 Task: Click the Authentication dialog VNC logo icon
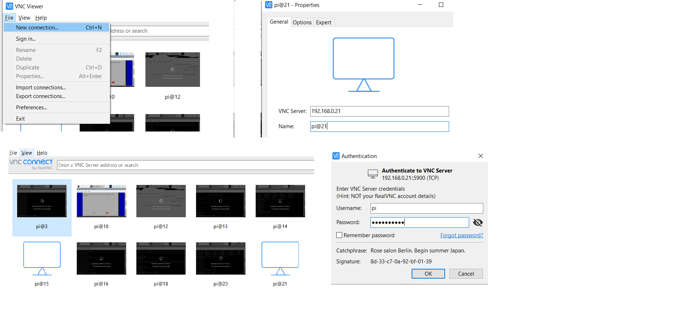click(336, 156)
